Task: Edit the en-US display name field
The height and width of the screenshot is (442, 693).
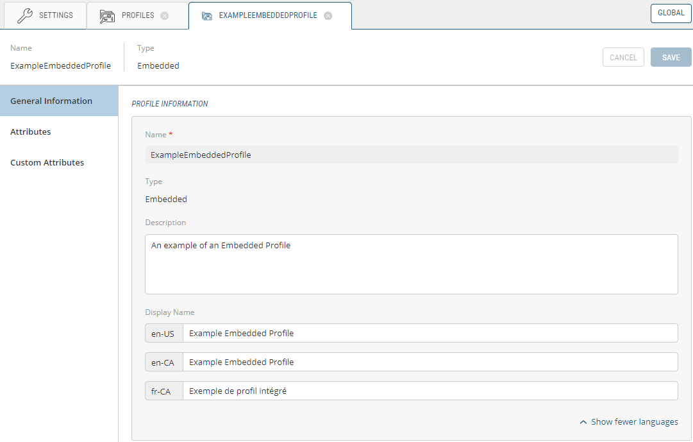Action: point(430,334)
